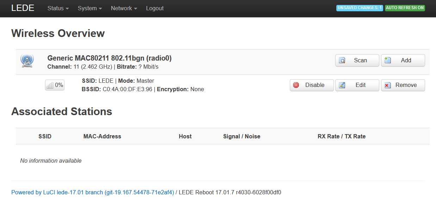
Task: Open the Network dropdown menu
Action: point(124,8)
